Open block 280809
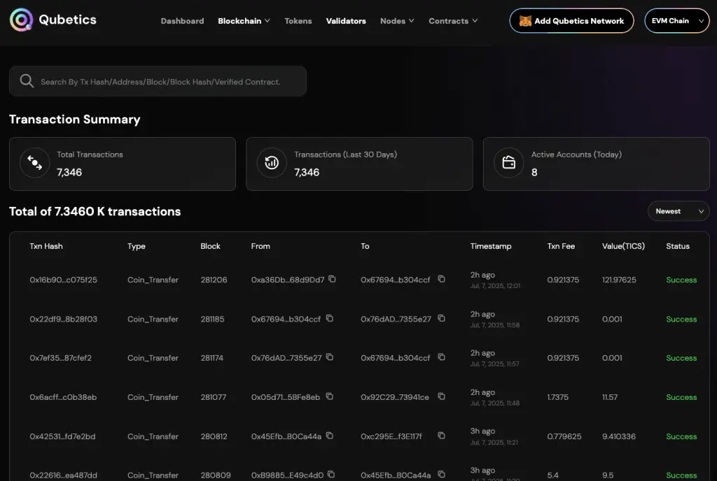The width and height of the screenshot is (717, 481). pos(216,475)
